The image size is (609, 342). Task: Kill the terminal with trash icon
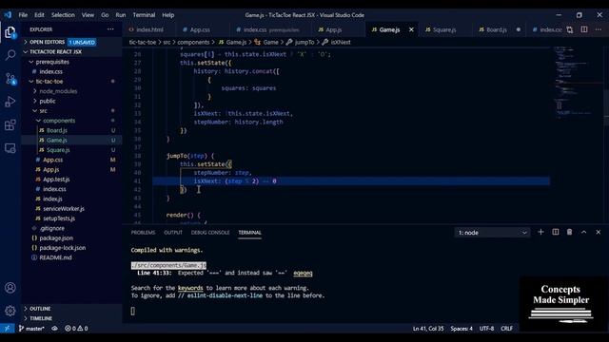(x=569, y=232)
